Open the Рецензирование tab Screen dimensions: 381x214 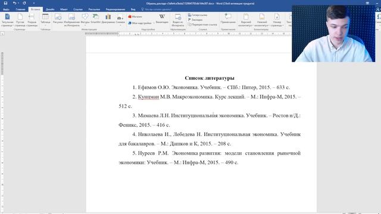tap(115, 10)
